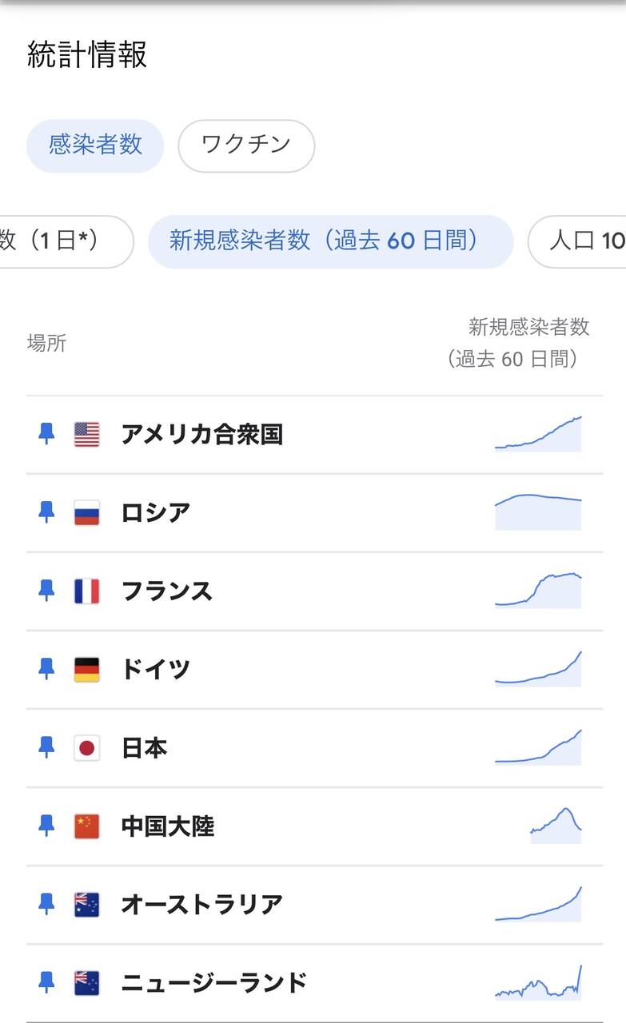This screenshot has height=1023, width=626.
Task: Open the ニュージーランド sparkline chart
Action: (538, 982)
